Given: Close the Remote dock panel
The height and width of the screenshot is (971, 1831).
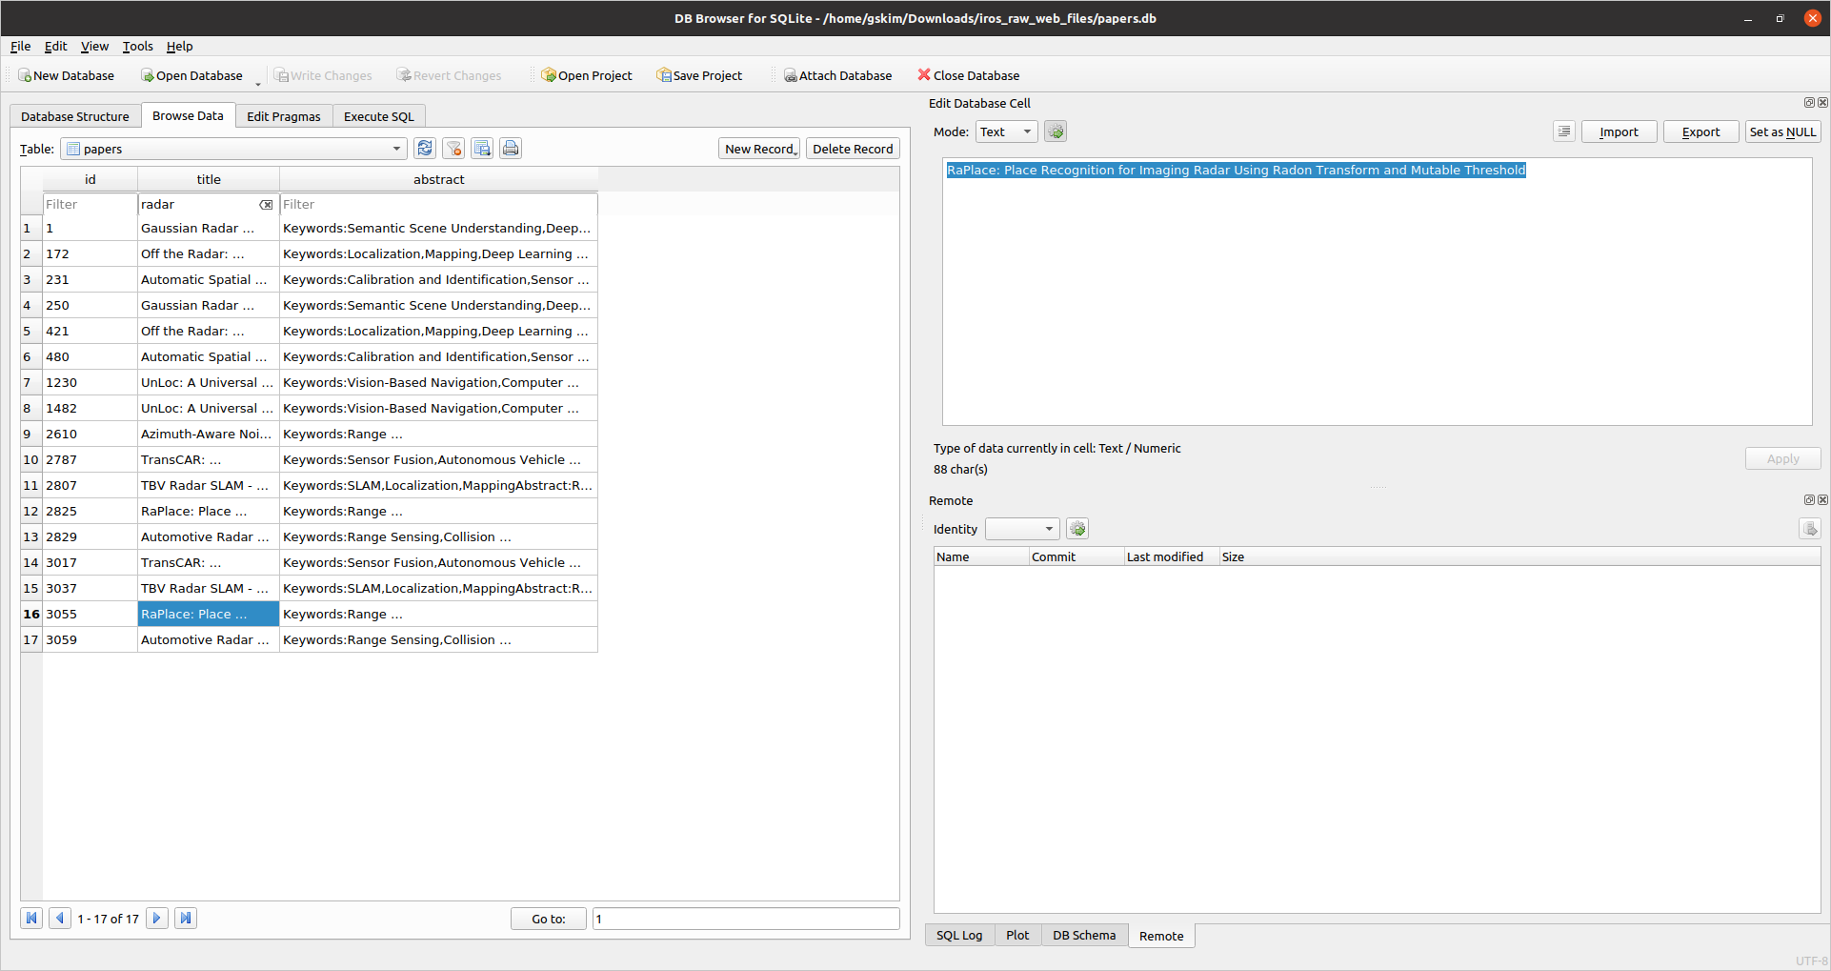Looking at the screenshot, I should point(1822,499).
